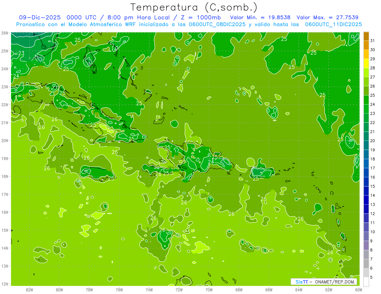Click the SisTT - ONAMET/REP.DOM. credit label
The width and height of the screenshot is (381, 294).
324,282
